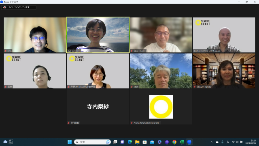Open the Bing icon in the search box
259x146 pixels.
coord(108,142)
